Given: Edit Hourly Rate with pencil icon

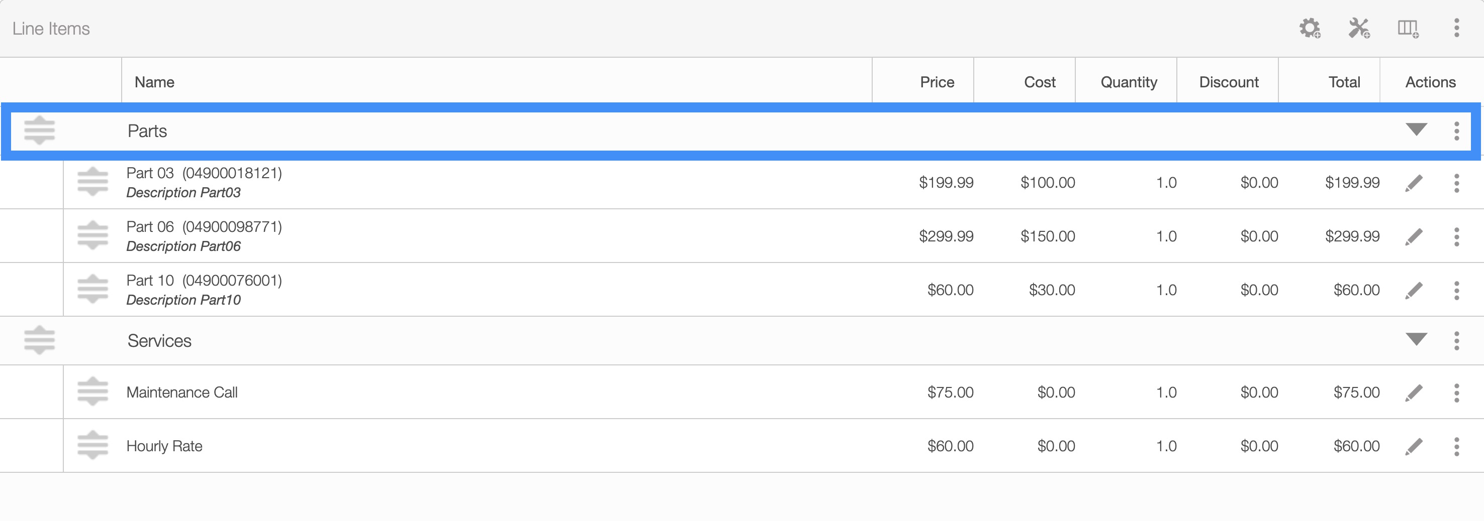Looking at the screenshot, I should tap(1414, 446).
